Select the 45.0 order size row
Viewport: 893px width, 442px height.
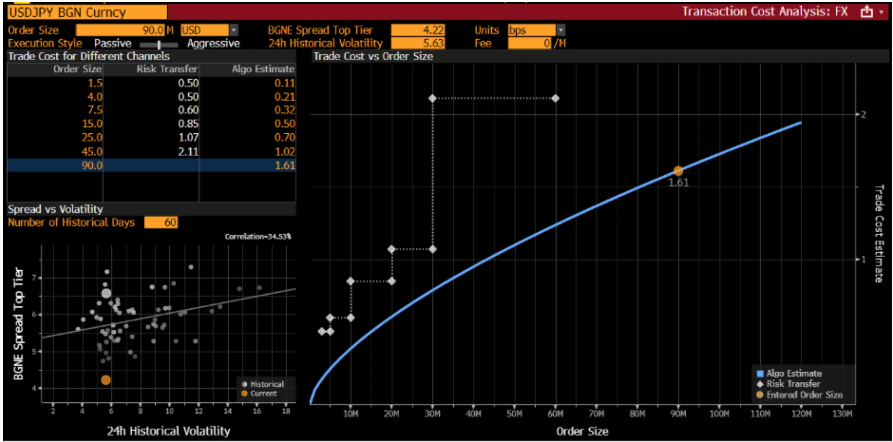click(151, 152)
